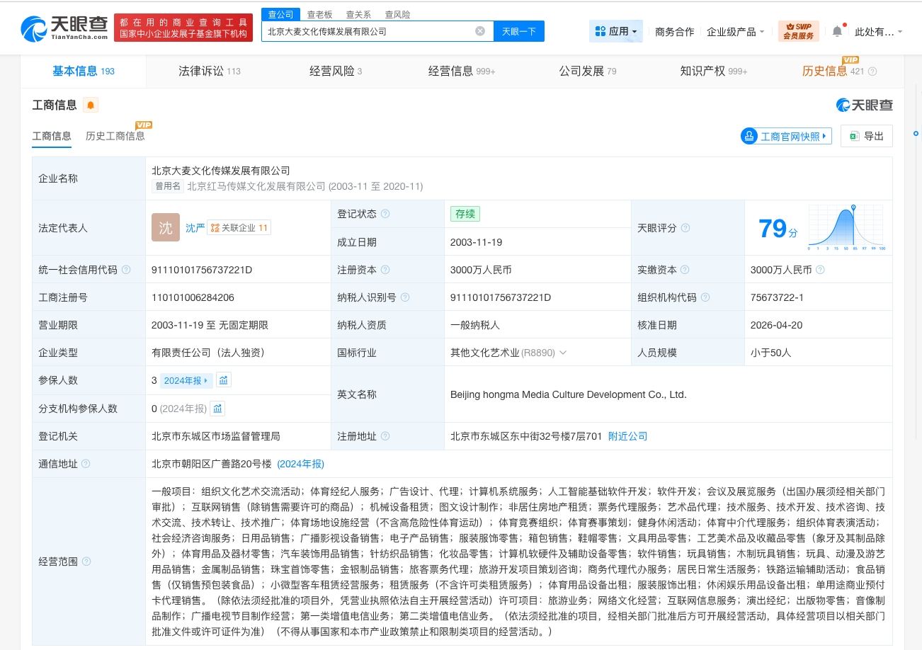Open the 历史工商信息 sub-tab

tap(115, 136)
